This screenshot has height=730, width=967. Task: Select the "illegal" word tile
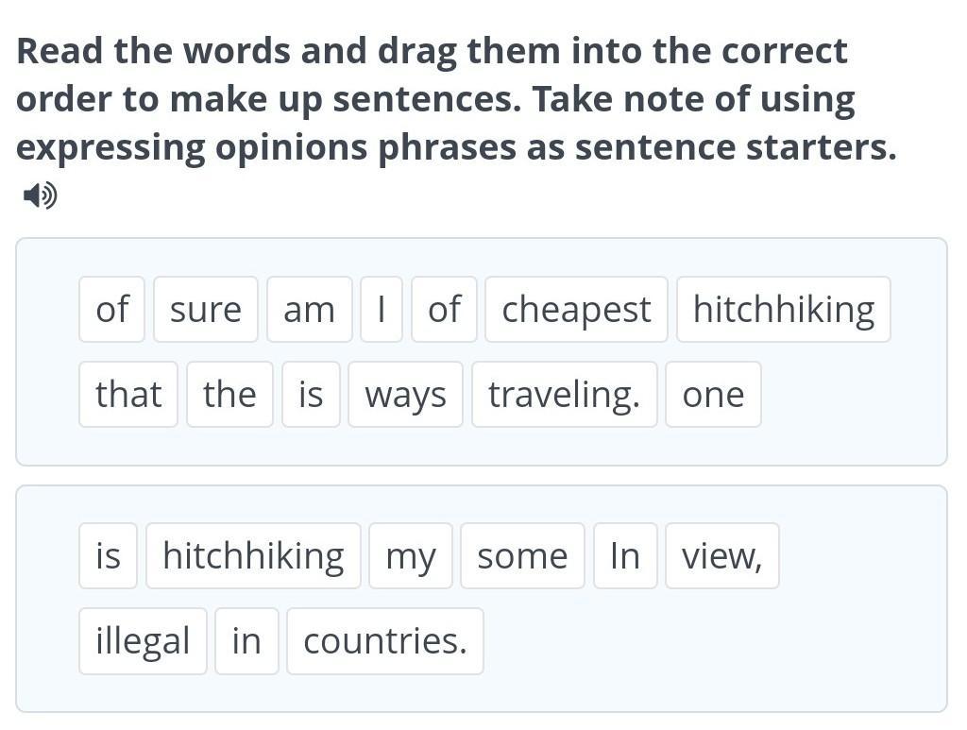coord(143,641)
